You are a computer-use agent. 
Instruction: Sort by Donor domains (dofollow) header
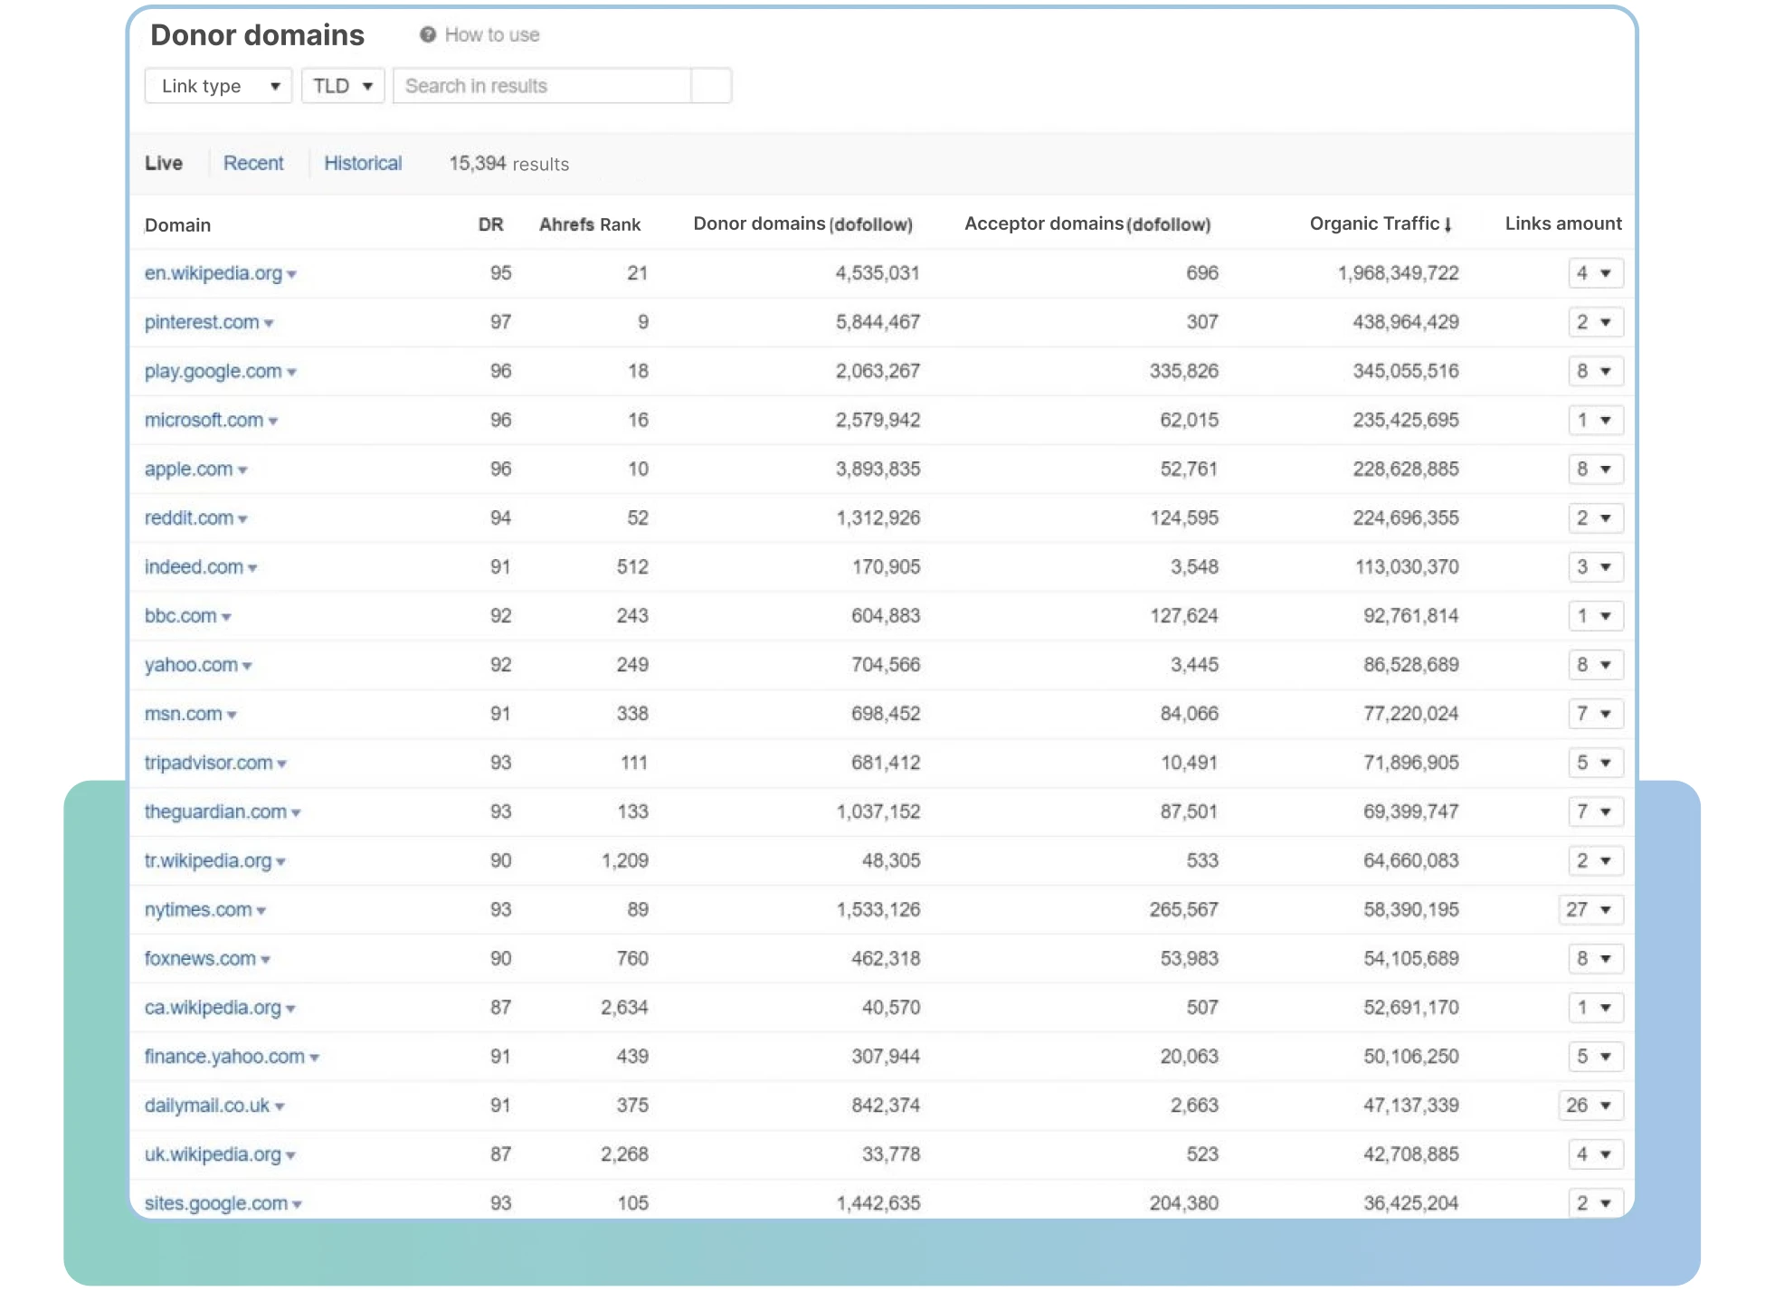802,223
